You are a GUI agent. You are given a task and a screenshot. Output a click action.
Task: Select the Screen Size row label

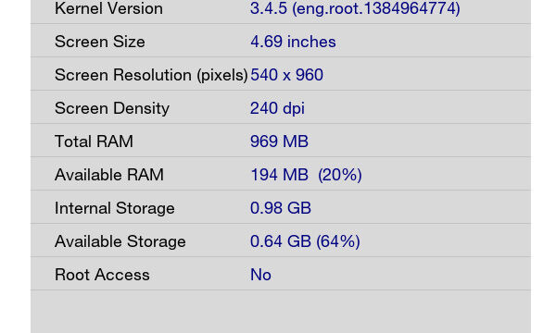pyautogui.click(x=100, y=42)
